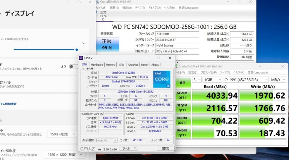Click the Level 3 cache value 12 MBytes

click(x=155, y=131)
